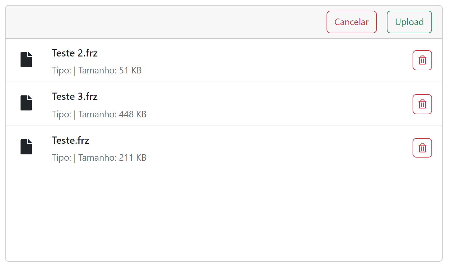449x268 pixels.
Task: Click the 'Tipo:' label under Teste 2.frz
Action: point(62,70)
